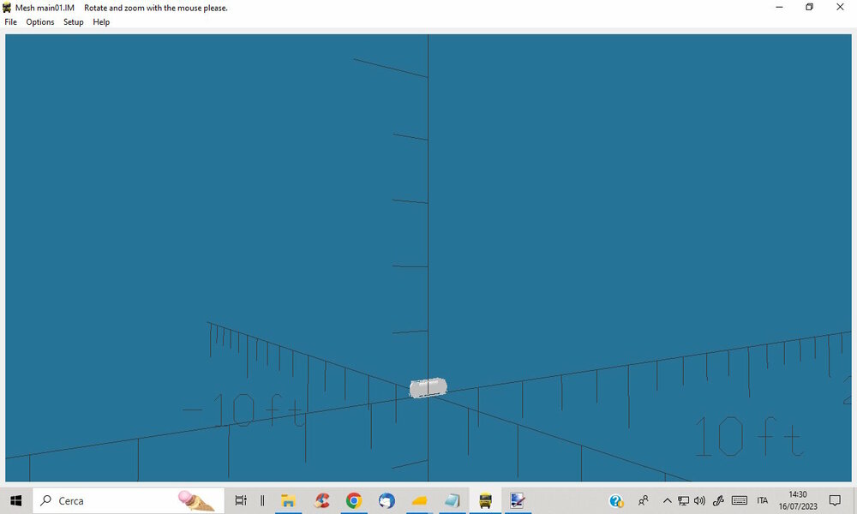
Task: Click the pen workspace tray icon
Action: point(718,500)
